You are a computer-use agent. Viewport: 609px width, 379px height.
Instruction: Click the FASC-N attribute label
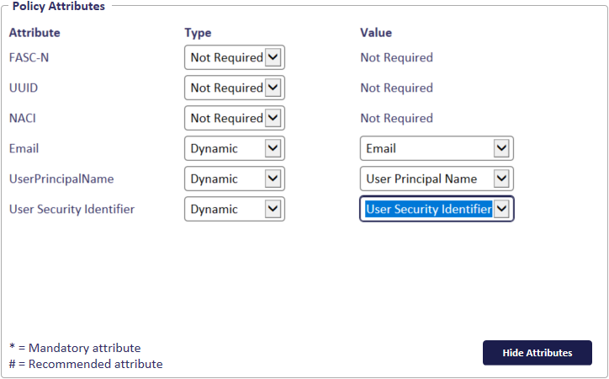click(x=29, y=57)
